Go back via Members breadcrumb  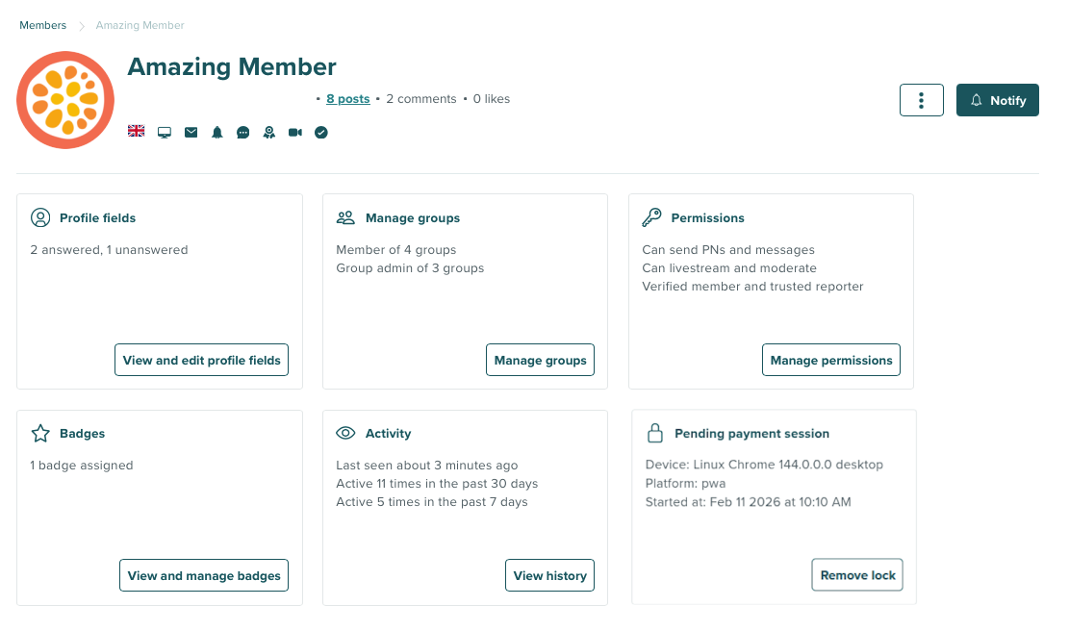(x=42, y=25)
